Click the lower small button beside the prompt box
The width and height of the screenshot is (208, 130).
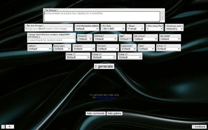click(162, 18)
